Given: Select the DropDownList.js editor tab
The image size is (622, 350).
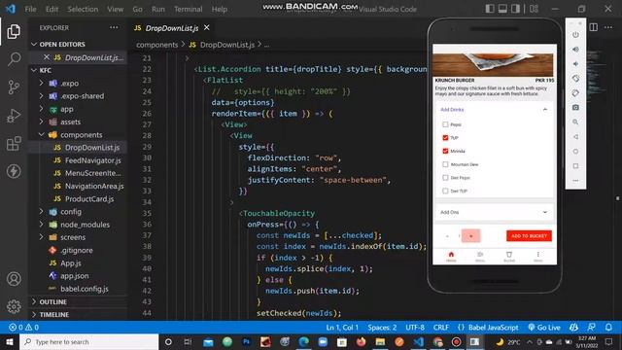Looking at the screenshot, I should coord(171,28).
